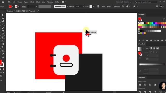
Task: Click Intersect shape mode in Pathfinder
Action: coord(150,85)
